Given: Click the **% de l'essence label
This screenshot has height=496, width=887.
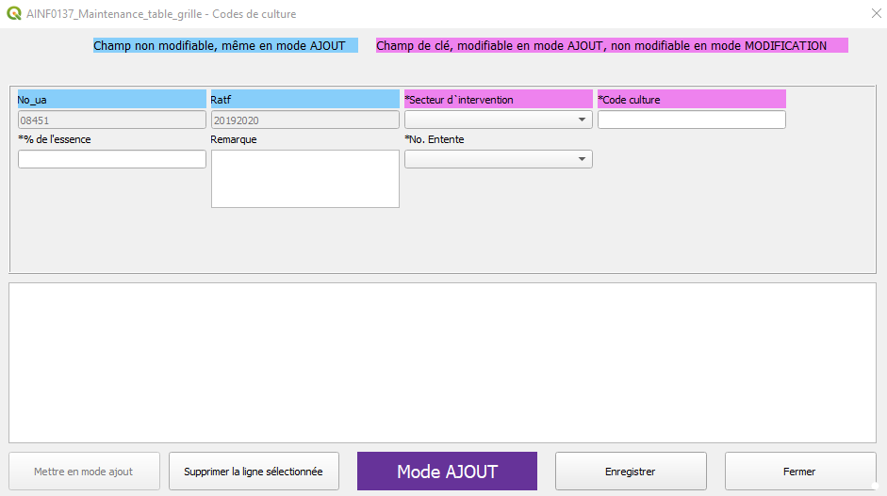Looking at the screenshot, I should coord(55,139).
